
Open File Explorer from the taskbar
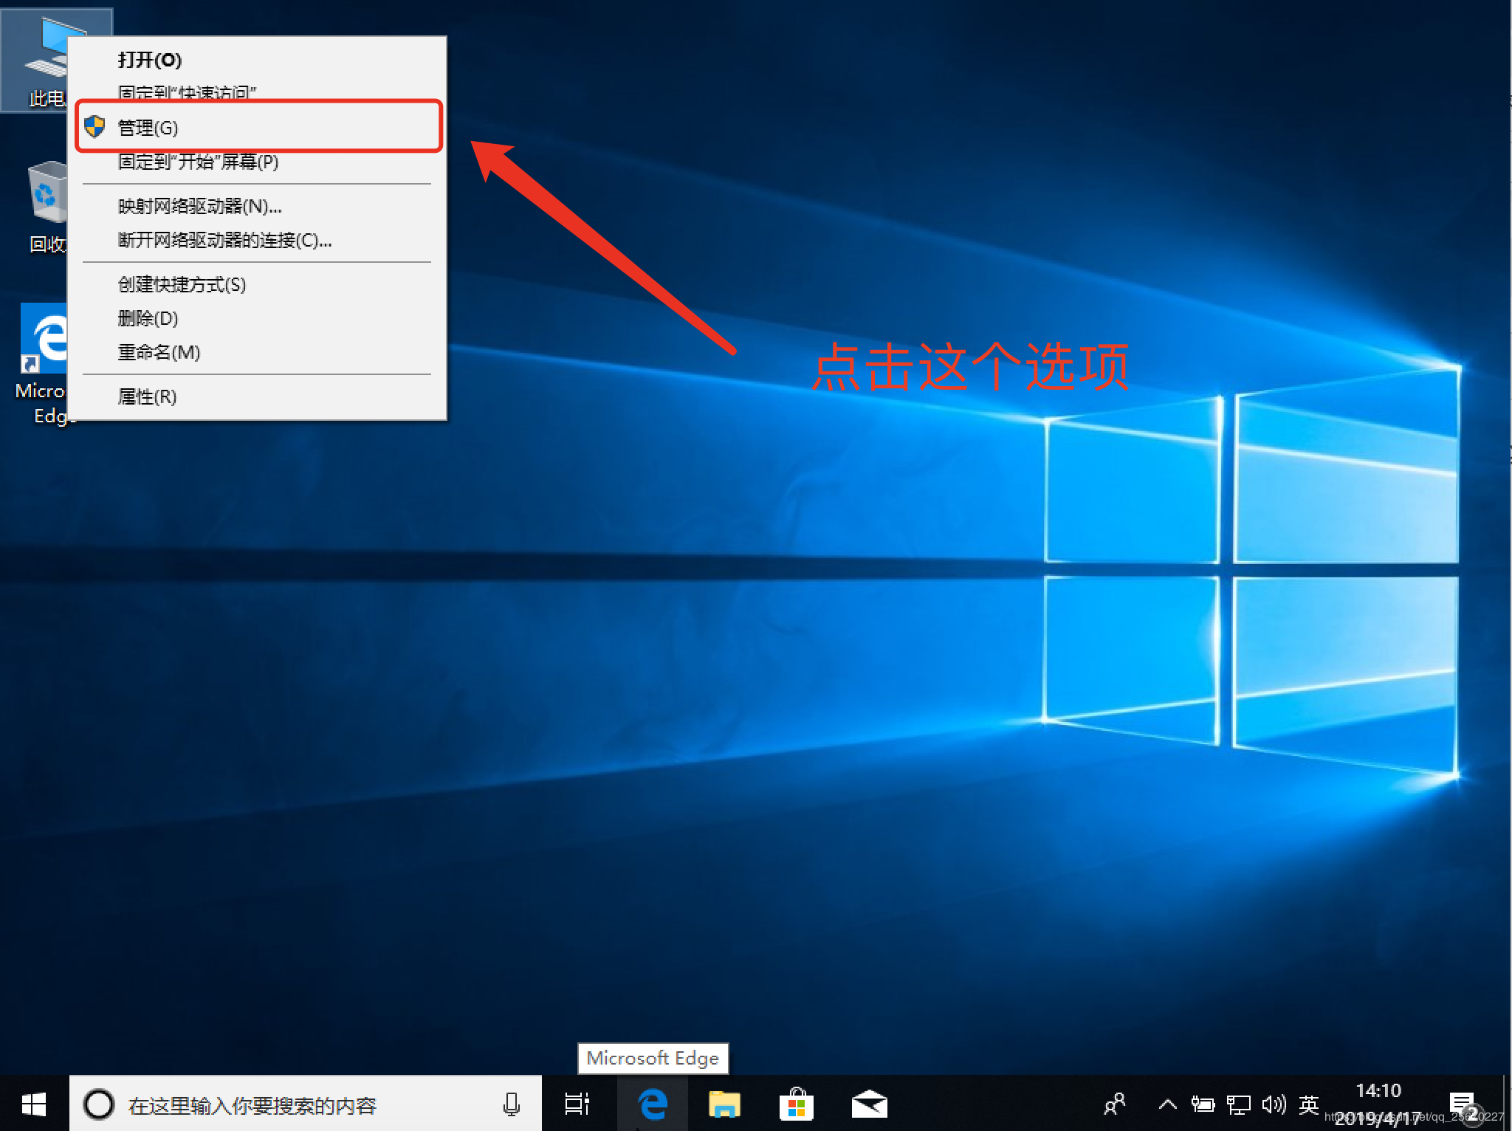[724, 1104]
